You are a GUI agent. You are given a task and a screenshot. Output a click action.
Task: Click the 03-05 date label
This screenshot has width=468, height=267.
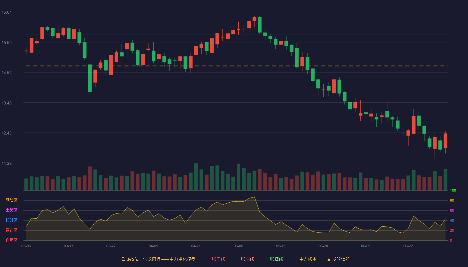tap(26, 246)
